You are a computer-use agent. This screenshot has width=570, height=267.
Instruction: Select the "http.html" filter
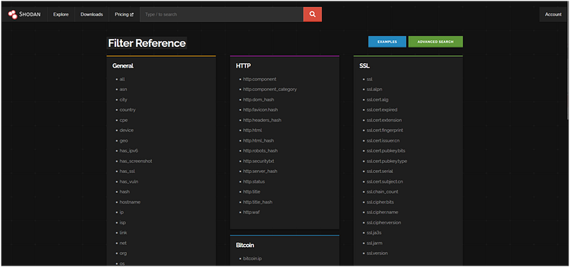tap(252, 130)
